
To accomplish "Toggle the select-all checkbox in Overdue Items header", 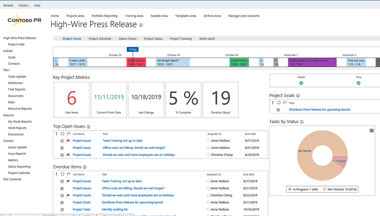I will pyautogui.click(x=63, y=174).
